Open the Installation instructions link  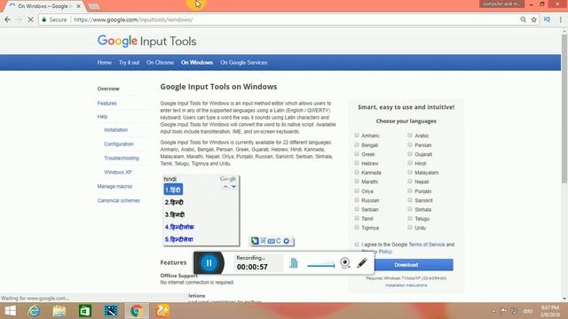coord(406,285)
